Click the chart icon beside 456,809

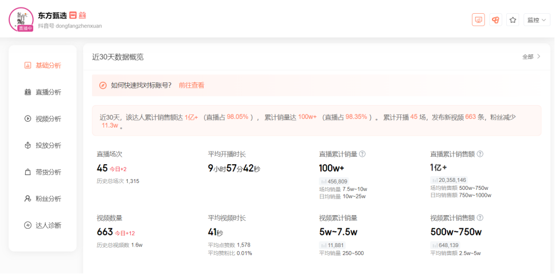(x=323, y=181)
